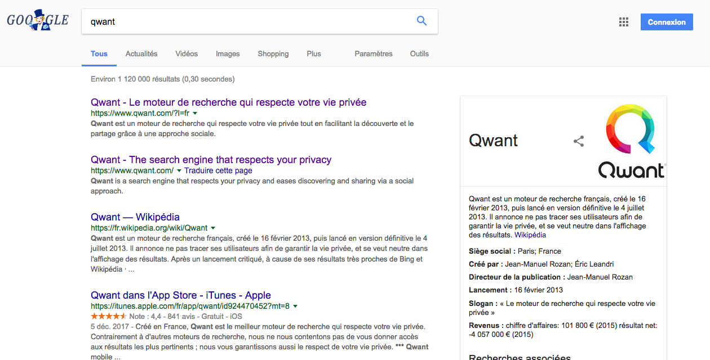This screenshot has height=360, width=710.
Task: Switch to the Shopping tab
Action: click(x=273, y=54)
